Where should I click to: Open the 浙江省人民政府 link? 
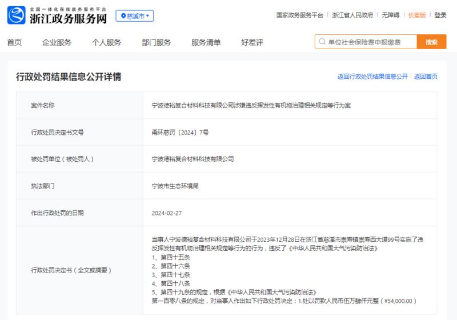[352, 15]
